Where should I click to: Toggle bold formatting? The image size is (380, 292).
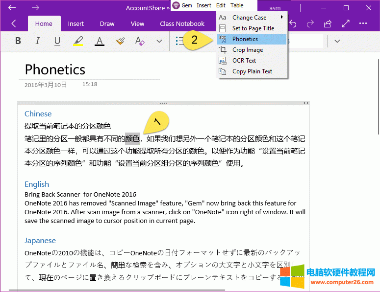[18, 41]
